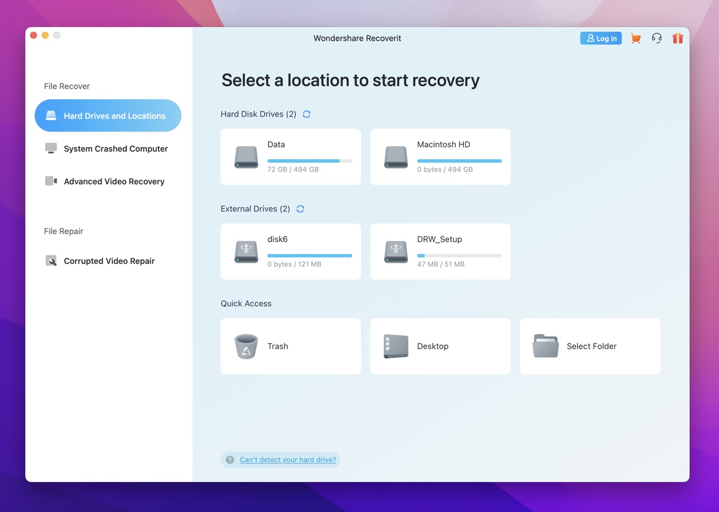This screenshot has height=512, width=719.
Task: Click the Macintosh HD drive icon
Action: click(x=396, y=157)
